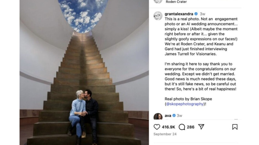Image resolution: width=259 pixels, height=145 pixels.
Task: Click the September 24 post date
Action: tap(165, 134)
